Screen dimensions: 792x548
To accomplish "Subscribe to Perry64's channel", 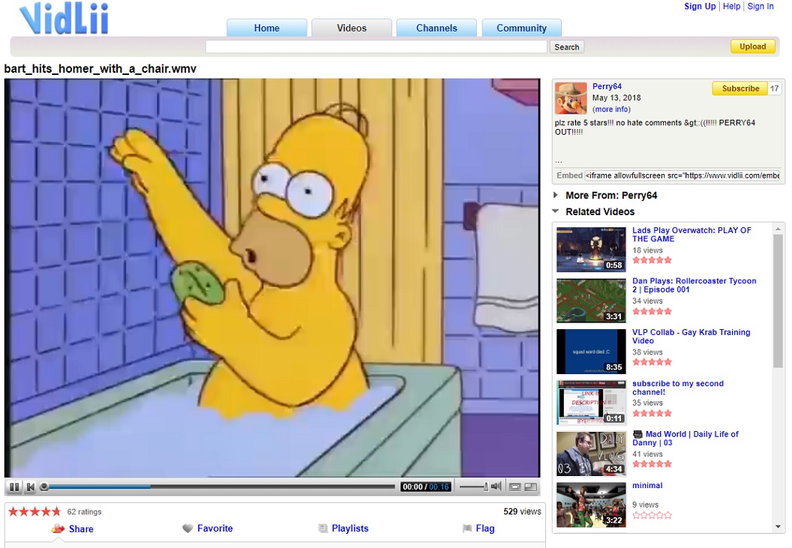I will pos(740,88).
